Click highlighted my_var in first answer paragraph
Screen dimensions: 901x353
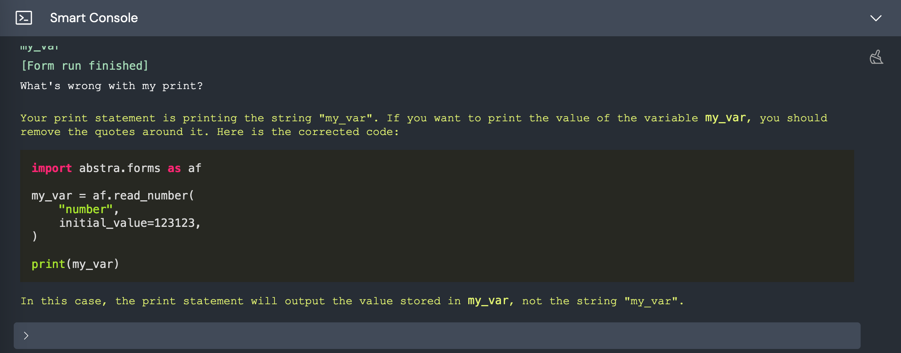(725, 118)
